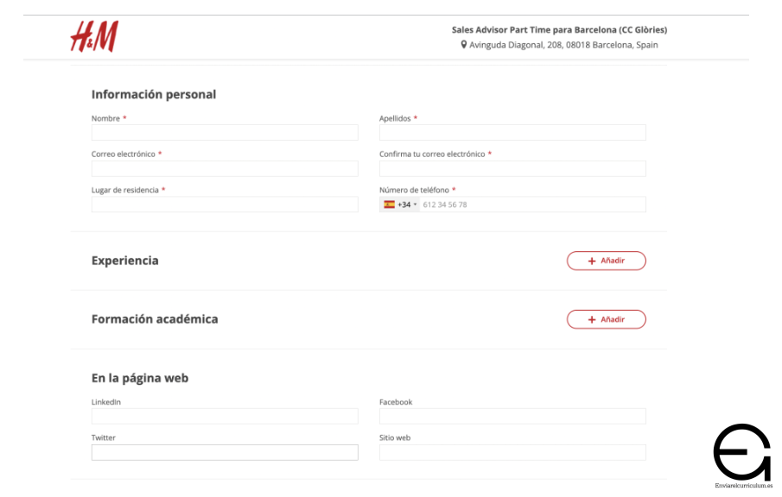
Task: Focus the Nombre input field
Action: pos(225,133)
